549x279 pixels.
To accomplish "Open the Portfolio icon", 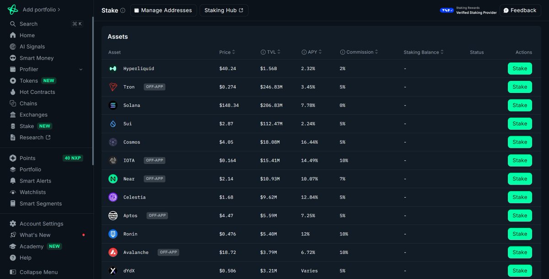I will click(13, 169).
